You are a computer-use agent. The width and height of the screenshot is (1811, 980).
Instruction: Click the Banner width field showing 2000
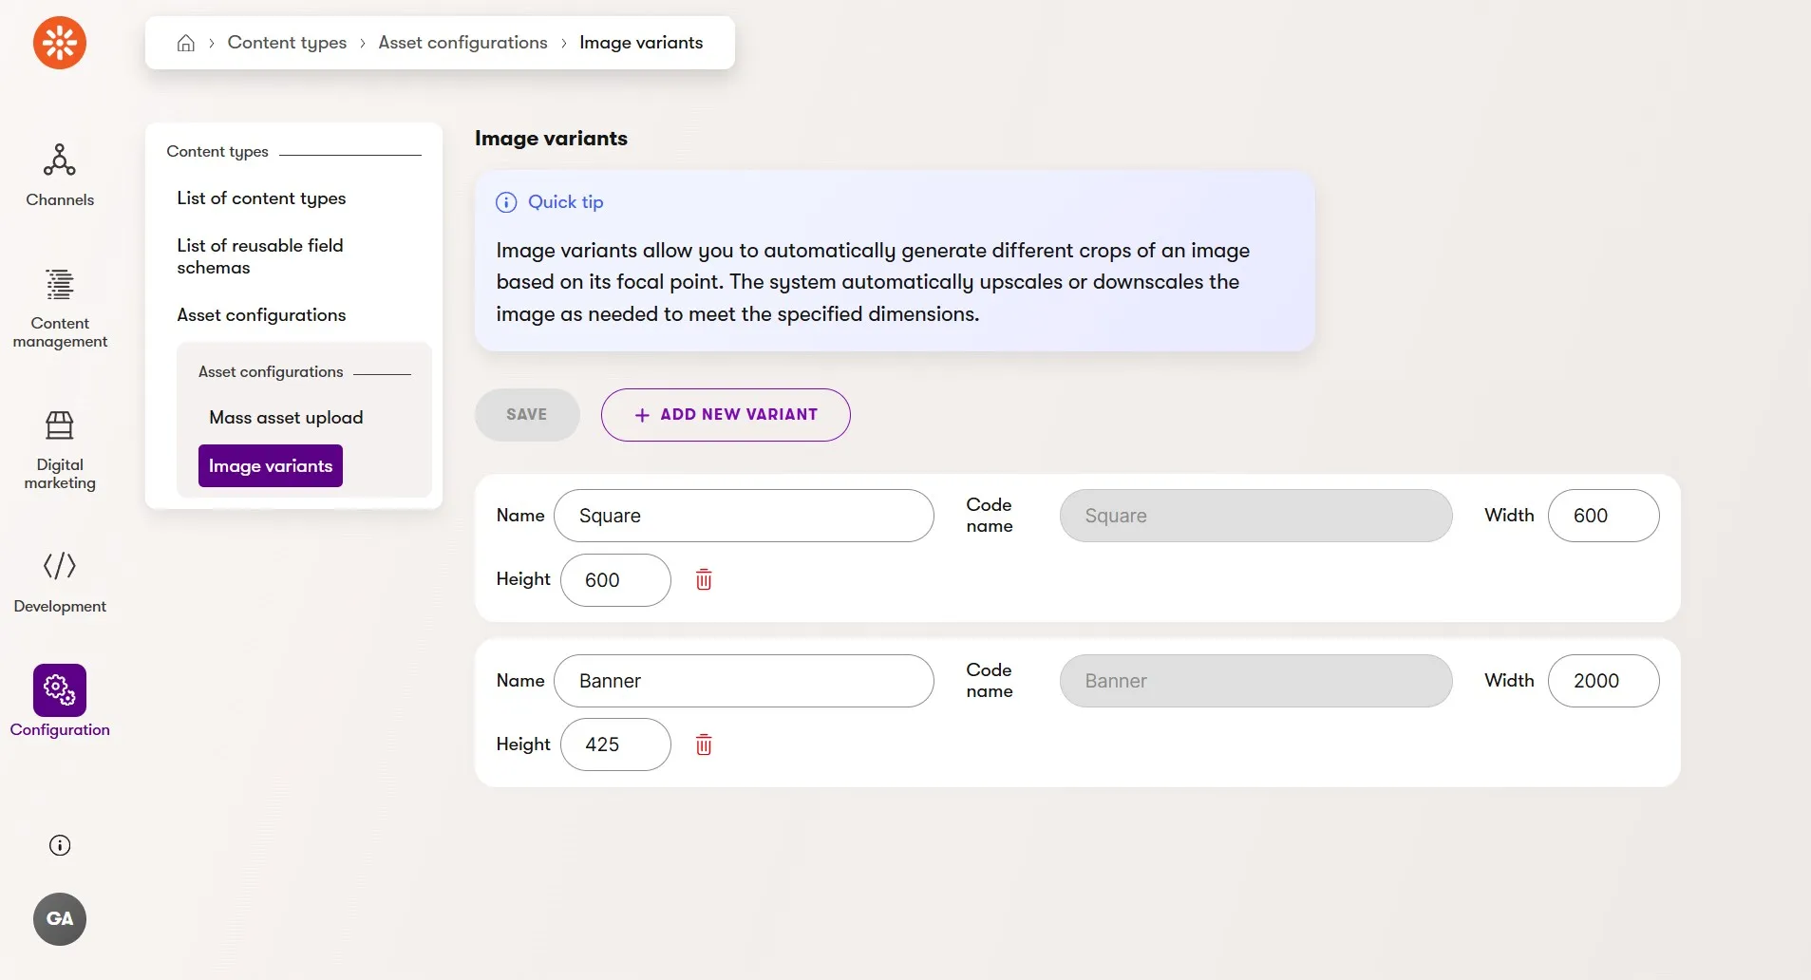click(x=1604, y=681)
